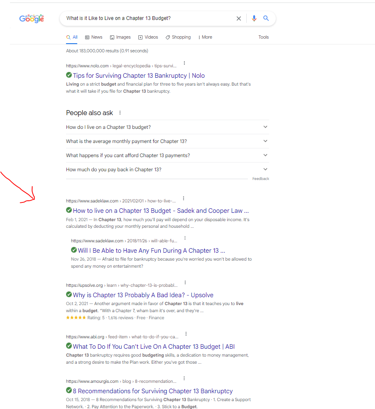Click the green check badge on the Nolo result
This screenshot has width=375, height=409.
coord(69,75)
